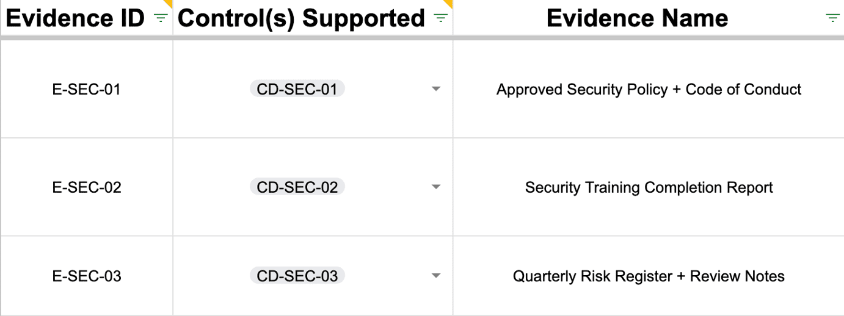
Task: Open the Evidence Name column filter
Action: pos(832,18)
